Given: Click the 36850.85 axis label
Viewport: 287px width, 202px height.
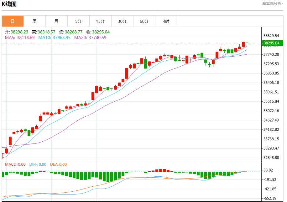Looking at the screenshot, I should 271,73.
